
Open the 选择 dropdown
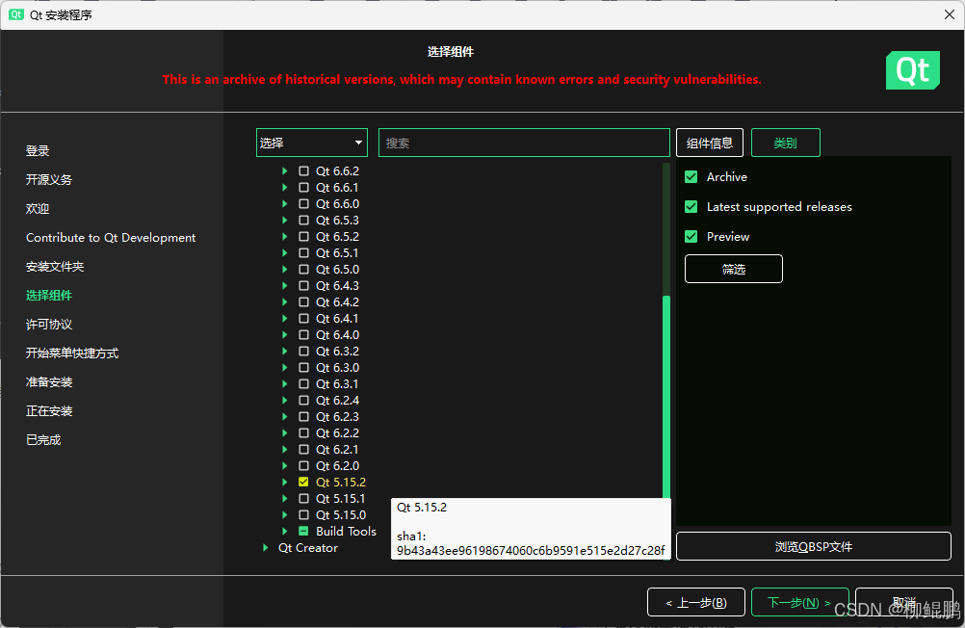pyautogui.click(x=312, y=143)
